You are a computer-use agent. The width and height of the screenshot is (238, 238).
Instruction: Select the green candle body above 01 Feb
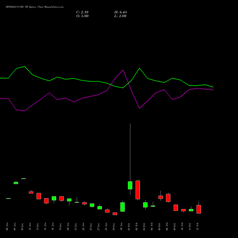click(x=130, y=185)
